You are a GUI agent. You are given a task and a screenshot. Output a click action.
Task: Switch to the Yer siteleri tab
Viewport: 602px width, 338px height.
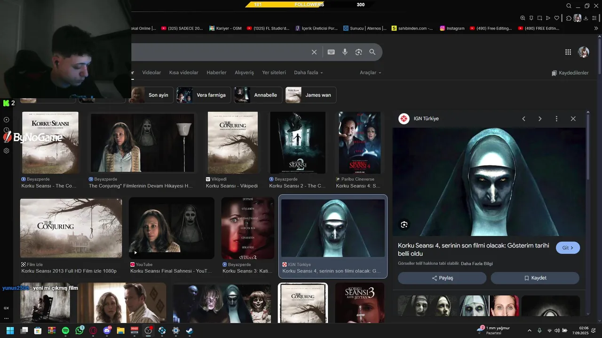coord(274,73)
